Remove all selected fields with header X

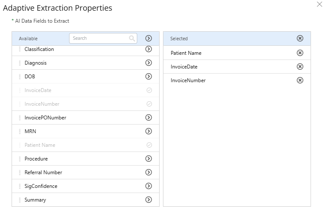coord(300,39)
